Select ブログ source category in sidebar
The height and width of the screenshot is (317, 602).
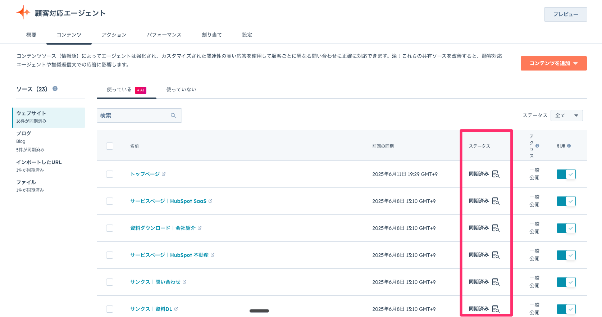click(x=24, y=133)
